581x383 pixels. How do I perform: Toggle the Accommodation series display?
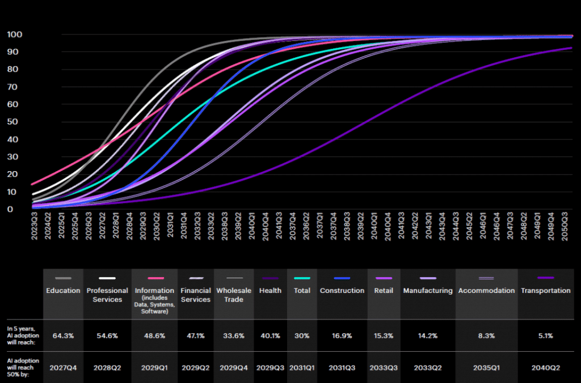(x=486, y=278)
